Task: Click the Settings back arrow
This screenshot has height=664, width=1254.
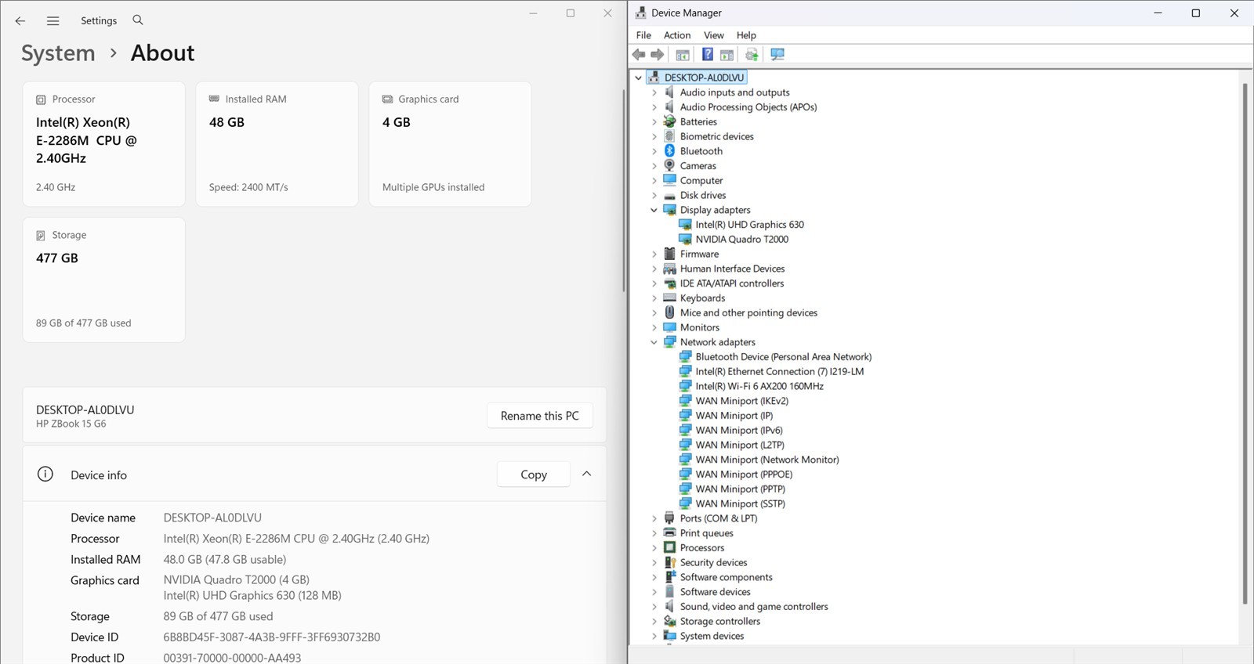Action: point(20,21)
